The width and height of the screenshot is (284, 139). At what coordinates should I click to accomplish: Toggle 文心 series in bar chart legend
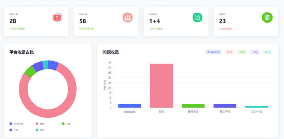click(267, 52)
